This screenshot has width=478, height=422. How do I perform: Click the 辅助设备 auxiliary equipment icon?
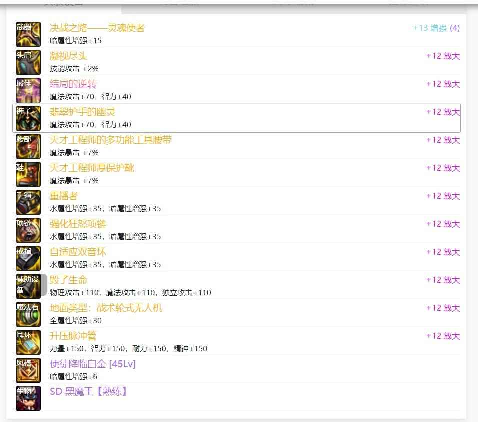click(x=28, y=286)
